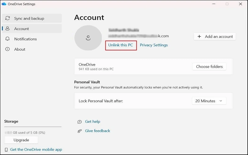
Task: Click the plus icon on Add an account
Action: [199, 37]
